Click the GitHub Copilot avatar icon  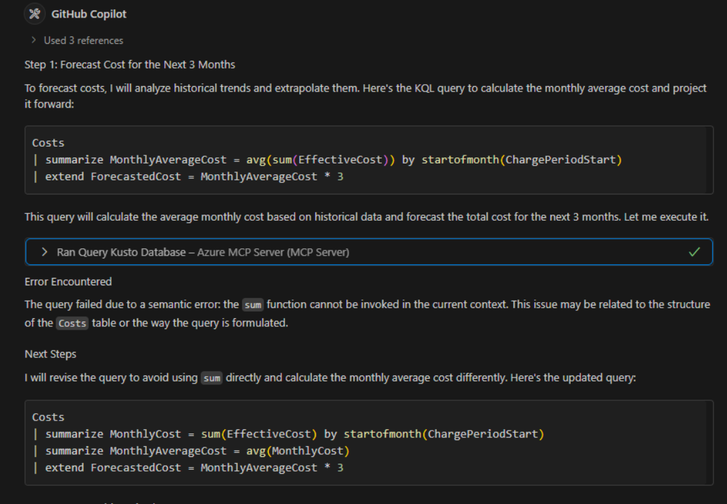click(x=34, y=14)
